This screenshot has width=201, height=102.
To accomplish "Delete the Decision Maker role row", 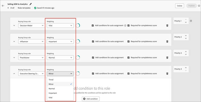I will point(167,25).
